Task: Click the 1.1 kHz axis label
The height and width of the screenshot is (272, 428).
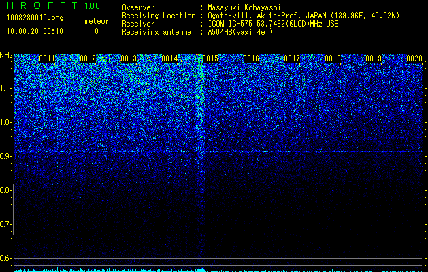Action: [x=6, y=88]
